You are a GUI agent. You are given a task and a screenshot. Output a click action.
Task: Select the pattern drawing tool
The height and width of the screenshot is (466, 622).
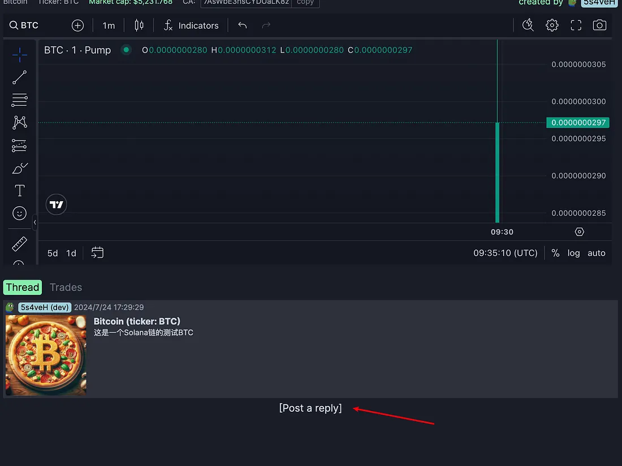(x=19, y=123)
